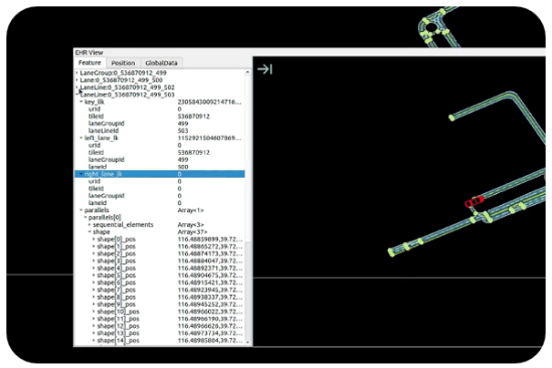This screenshot has height=368, width=552.
Task: Expand the sequential_elements array
Action: coord(89,224)
